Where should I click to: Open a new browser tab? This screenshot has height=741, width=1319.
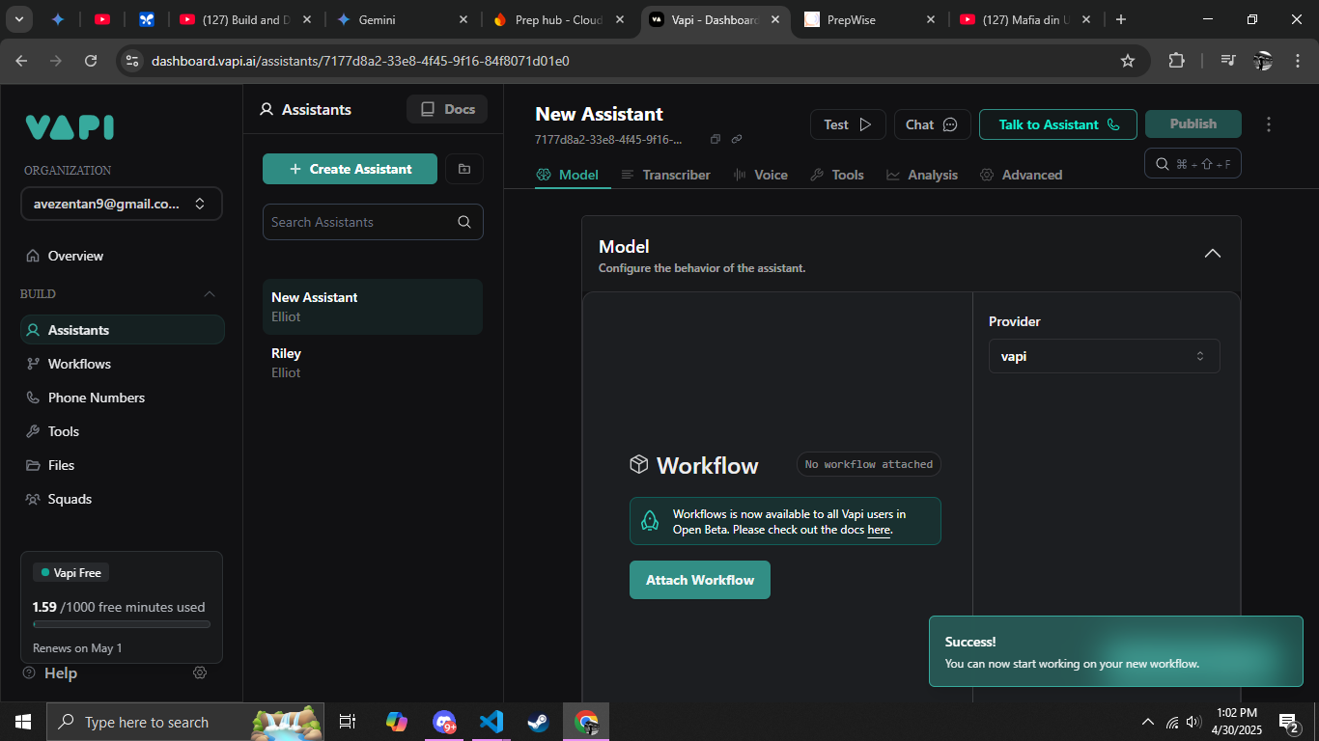1120,19
